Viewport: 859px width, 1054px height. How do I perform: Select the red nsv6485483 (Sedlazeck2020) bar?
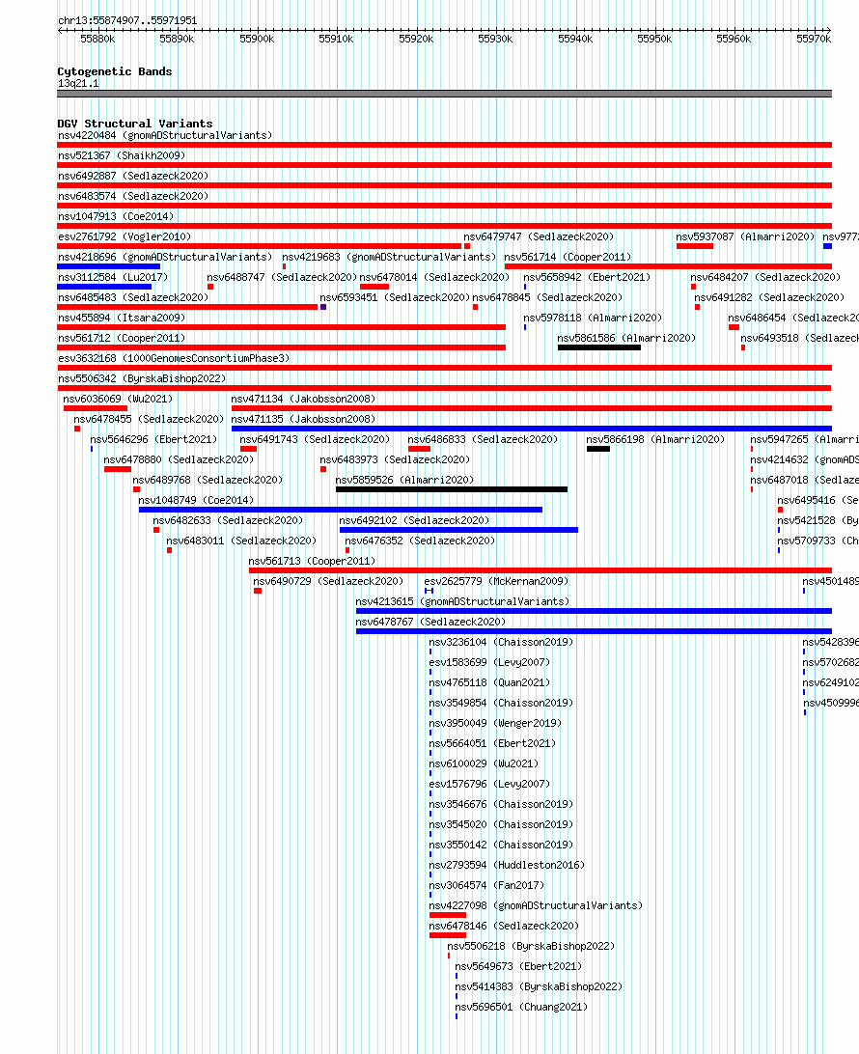pos(187,307)
